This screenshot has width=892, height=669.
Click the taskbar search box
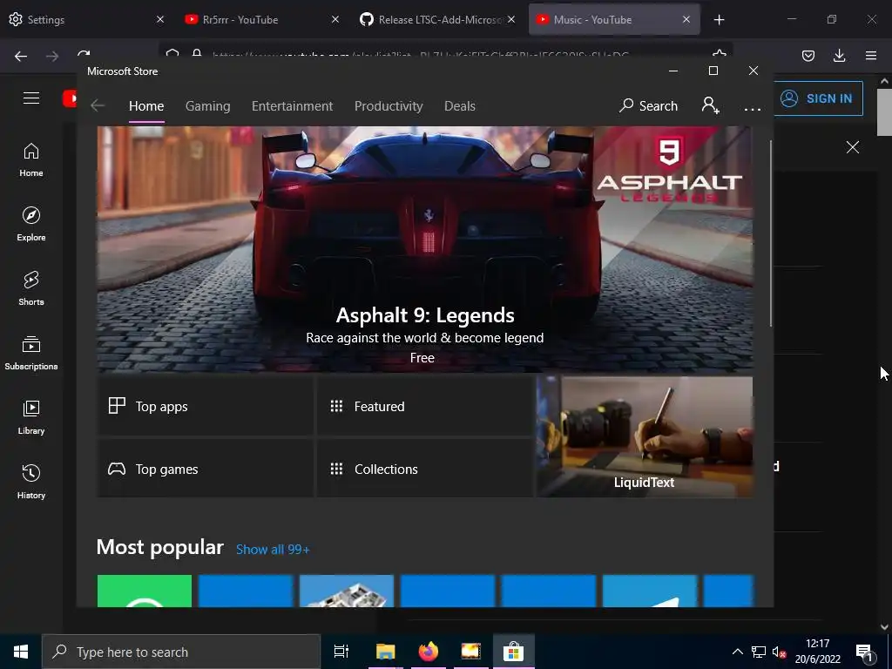pyautogui.click(x=181, y=652)
